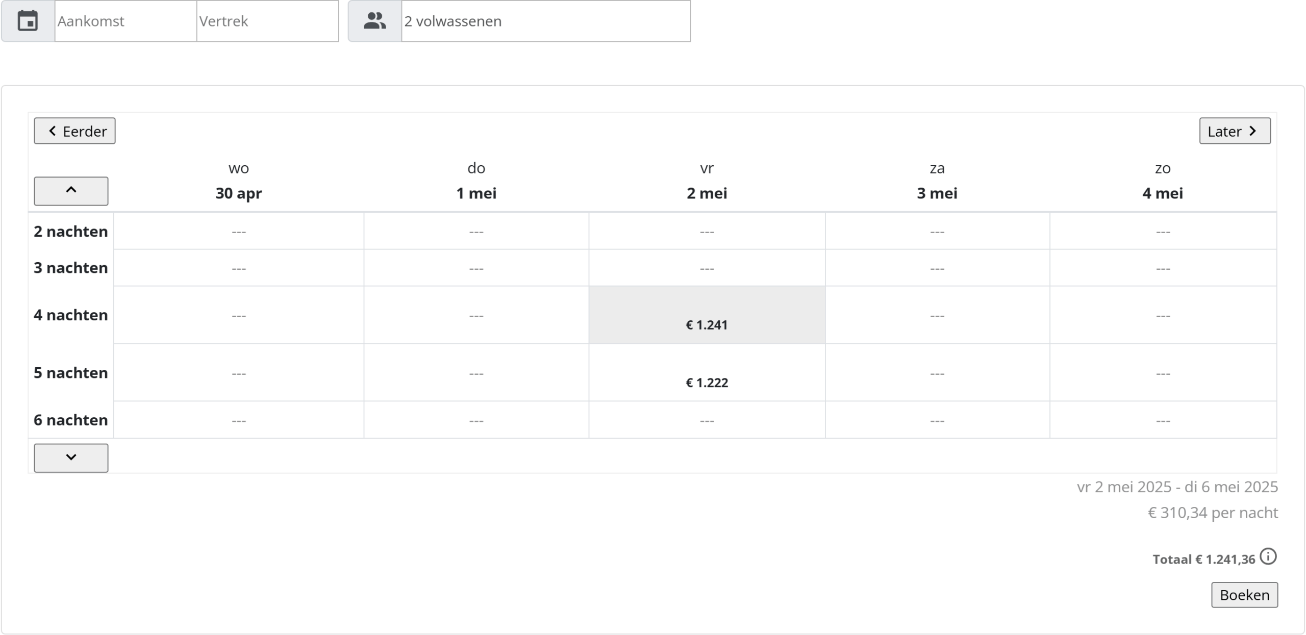1306x635 pixels.
Task: Click the calendar icon beside Aankomst
Action: [x=28, y=21]
